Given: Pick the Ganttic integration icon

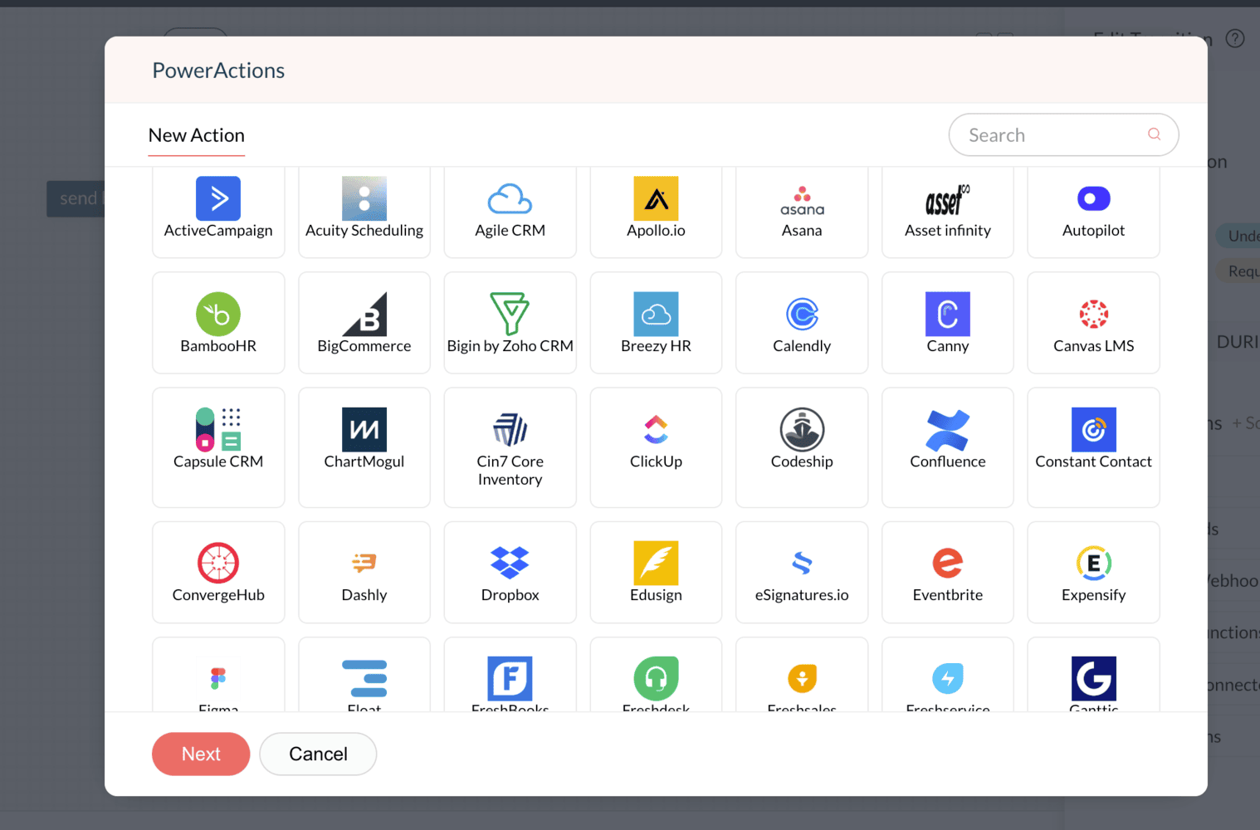Looking at the screenshot, I should pyautogui.click(x=1094, y=678).
